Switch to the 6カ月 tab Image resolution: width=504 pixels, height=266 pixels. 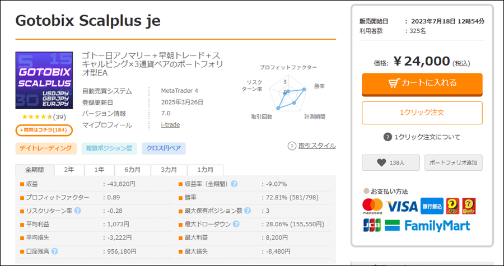[x=133, y=170]
